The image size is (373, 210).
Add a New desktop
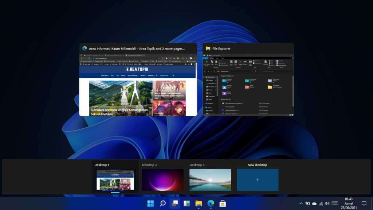[x=258, y=180]
